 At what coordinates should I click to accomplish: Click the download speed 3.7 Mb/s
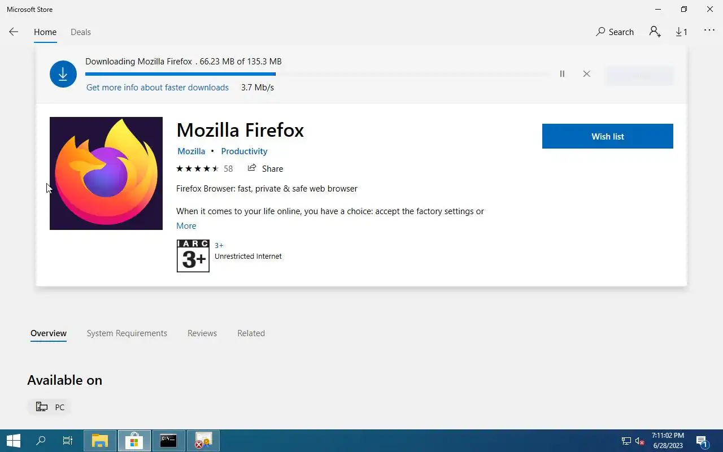pyautogui.click(x=258, y=88)
